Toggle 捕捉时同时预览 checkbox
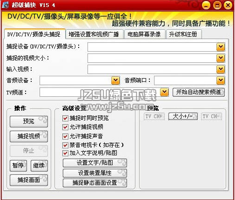This screenshot has height=200, width=235. point(65,118)
